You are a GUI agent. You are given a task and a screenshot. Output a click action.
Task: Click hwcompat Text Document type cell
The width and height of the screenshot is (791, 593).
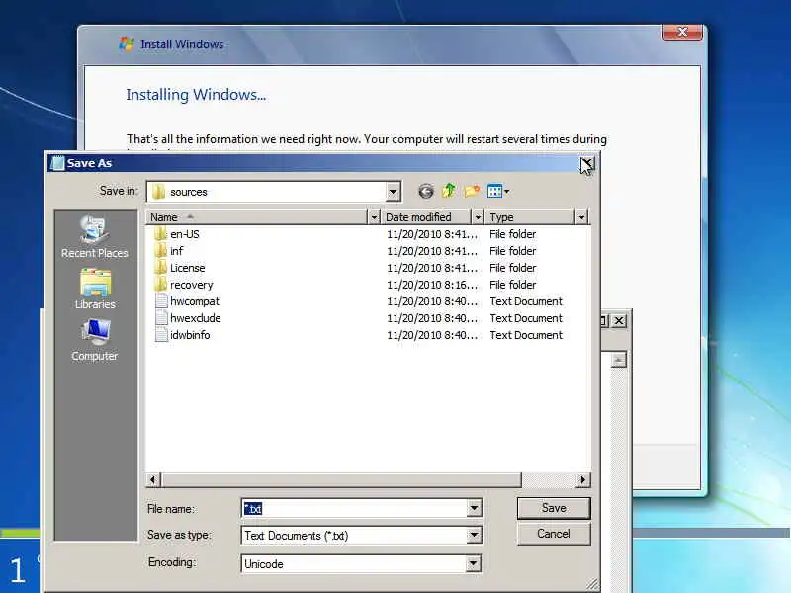pyautogui.click(x=526, y=301)
